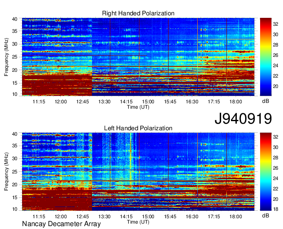Image resolution: width=283 pixels, height=229 pixels.
Task: Click the dB label of Right Handed colorbar
Action: 266,101
